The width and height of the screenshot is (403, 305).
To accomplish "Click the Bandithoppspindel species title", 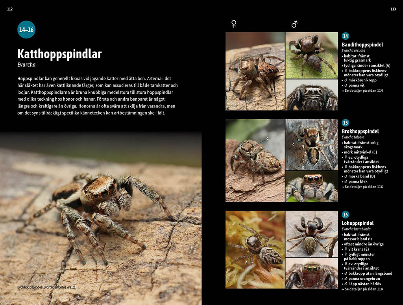I will pyautogui.click(x=362, y=45).
